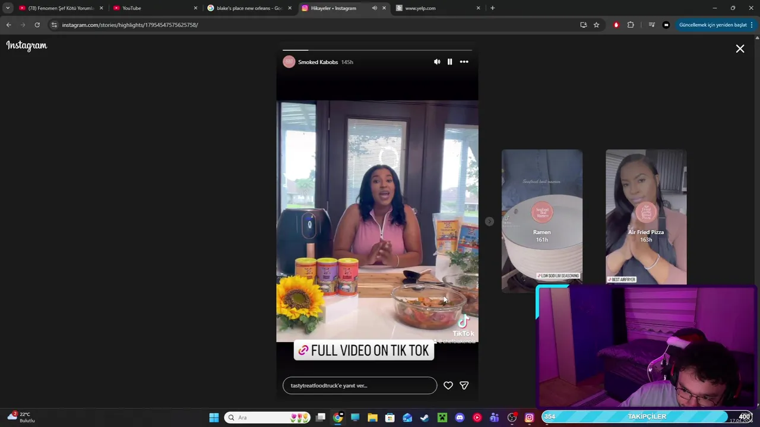Open the Smoked Kabobs profile avatar
Viewport: 760px width, 427px height.
(x=289, y=62)
